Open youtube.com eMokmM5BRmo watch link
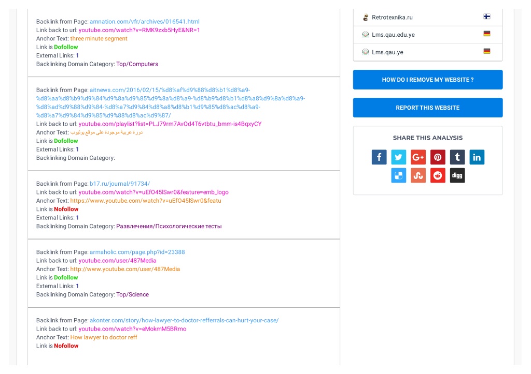 tap(132, 328)
